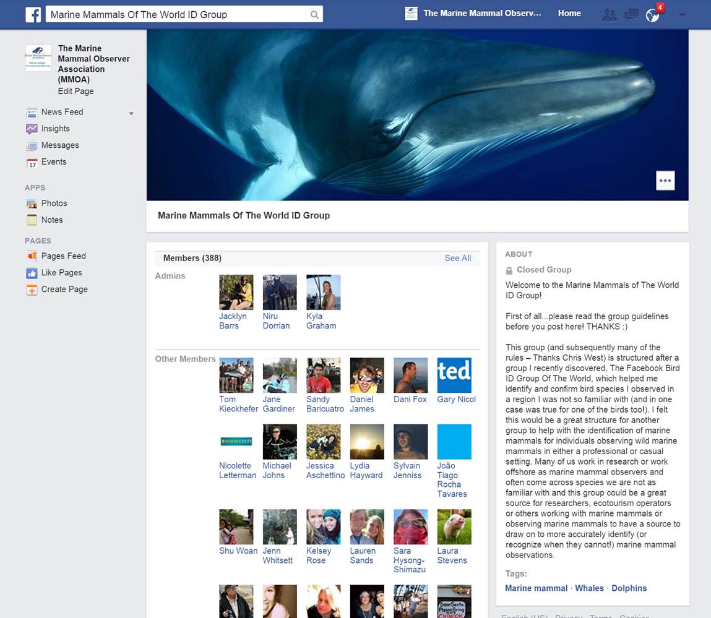Viewport: 711px width, 618px height.
Task: Click the Photos app icon
Action: click(32, 204)
